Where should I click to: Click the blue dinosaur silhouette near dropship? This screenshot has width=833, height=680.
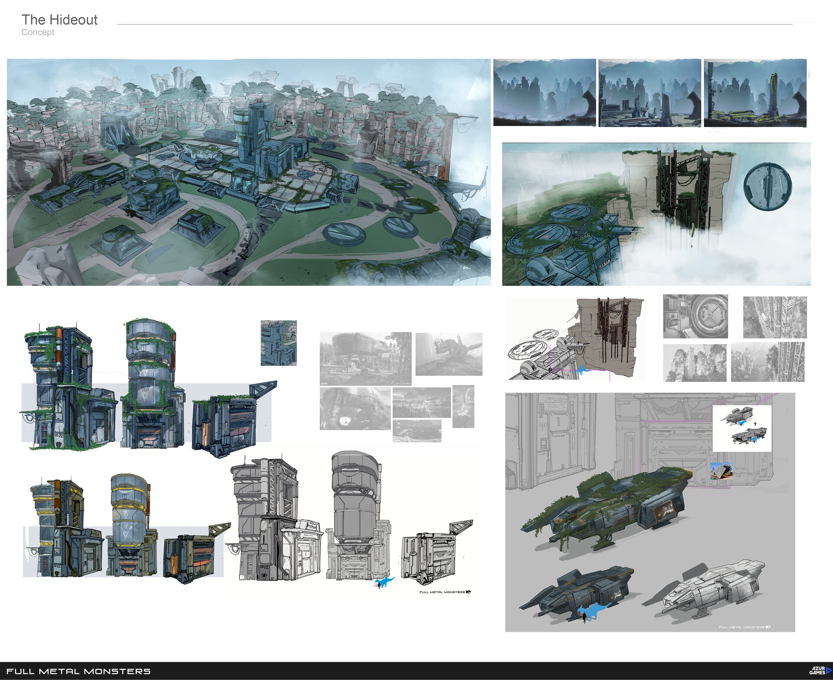click(594, 611)
